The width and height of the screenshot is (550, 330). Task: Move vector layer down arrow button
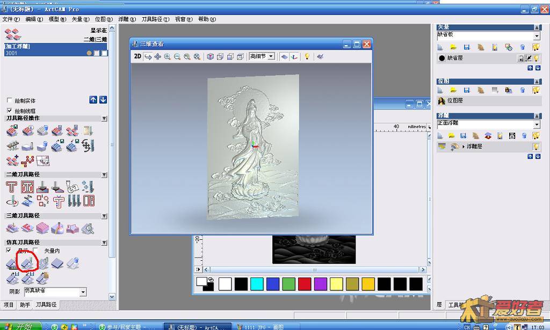538,68
